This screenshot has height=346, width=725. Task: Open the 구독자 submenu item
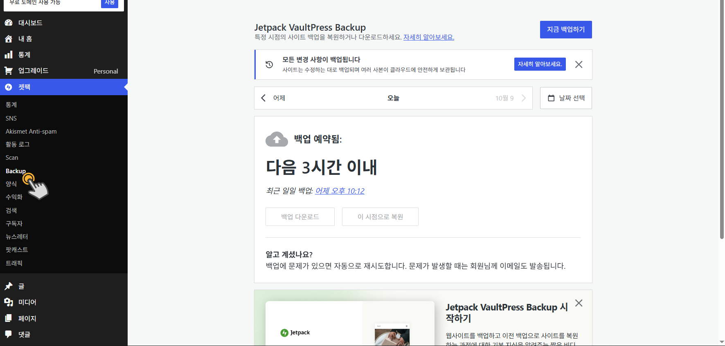pos(14,223)
